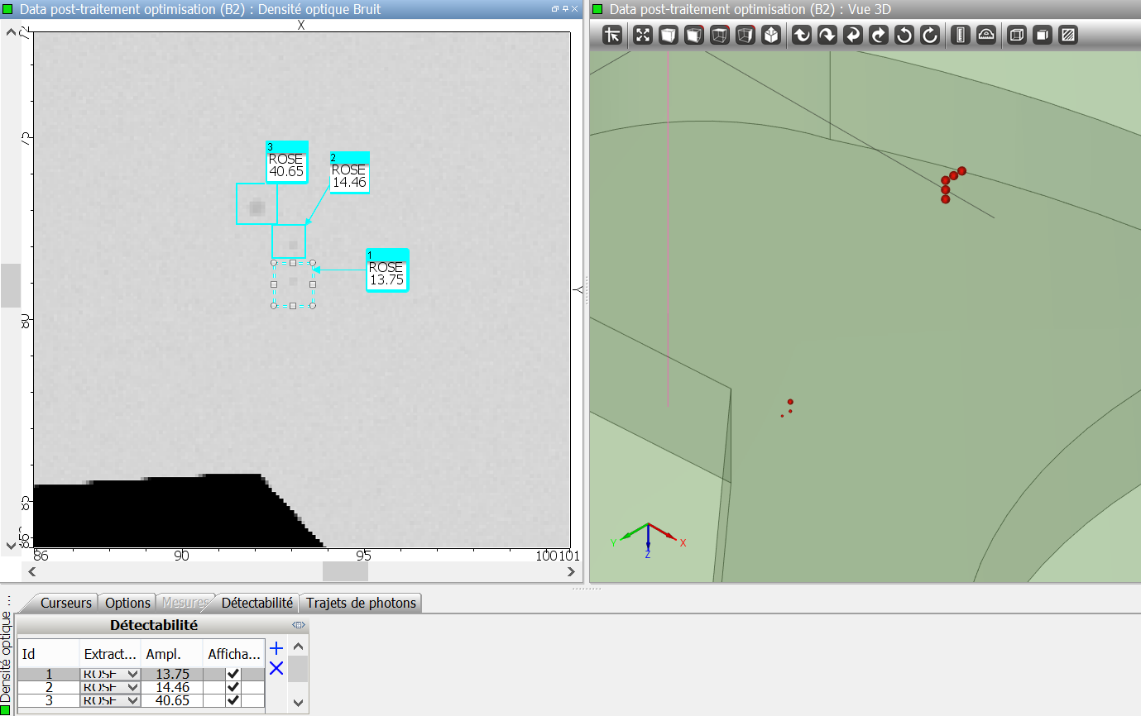1141x716 pixels.
Task: Click Id cell 2 in the table
Action: click(x=49, y=687)
